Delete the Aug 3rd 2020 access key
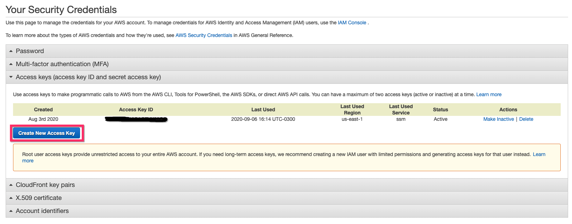This screenshot has width=572, height=224. (526, 119)
